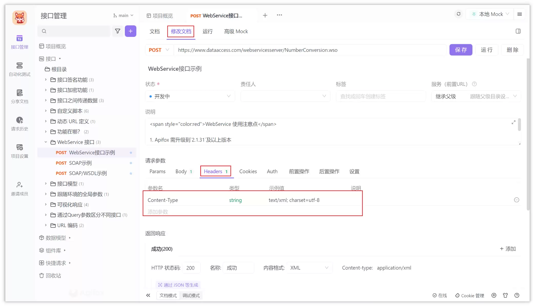Open the main branch dropdown
The width and height of the screenshot is (535, 306).
(123, 16)
